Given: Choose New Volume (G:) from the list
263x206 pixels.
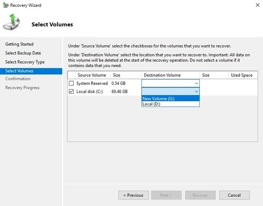Looking at the screenshot, I should (170, 99).
